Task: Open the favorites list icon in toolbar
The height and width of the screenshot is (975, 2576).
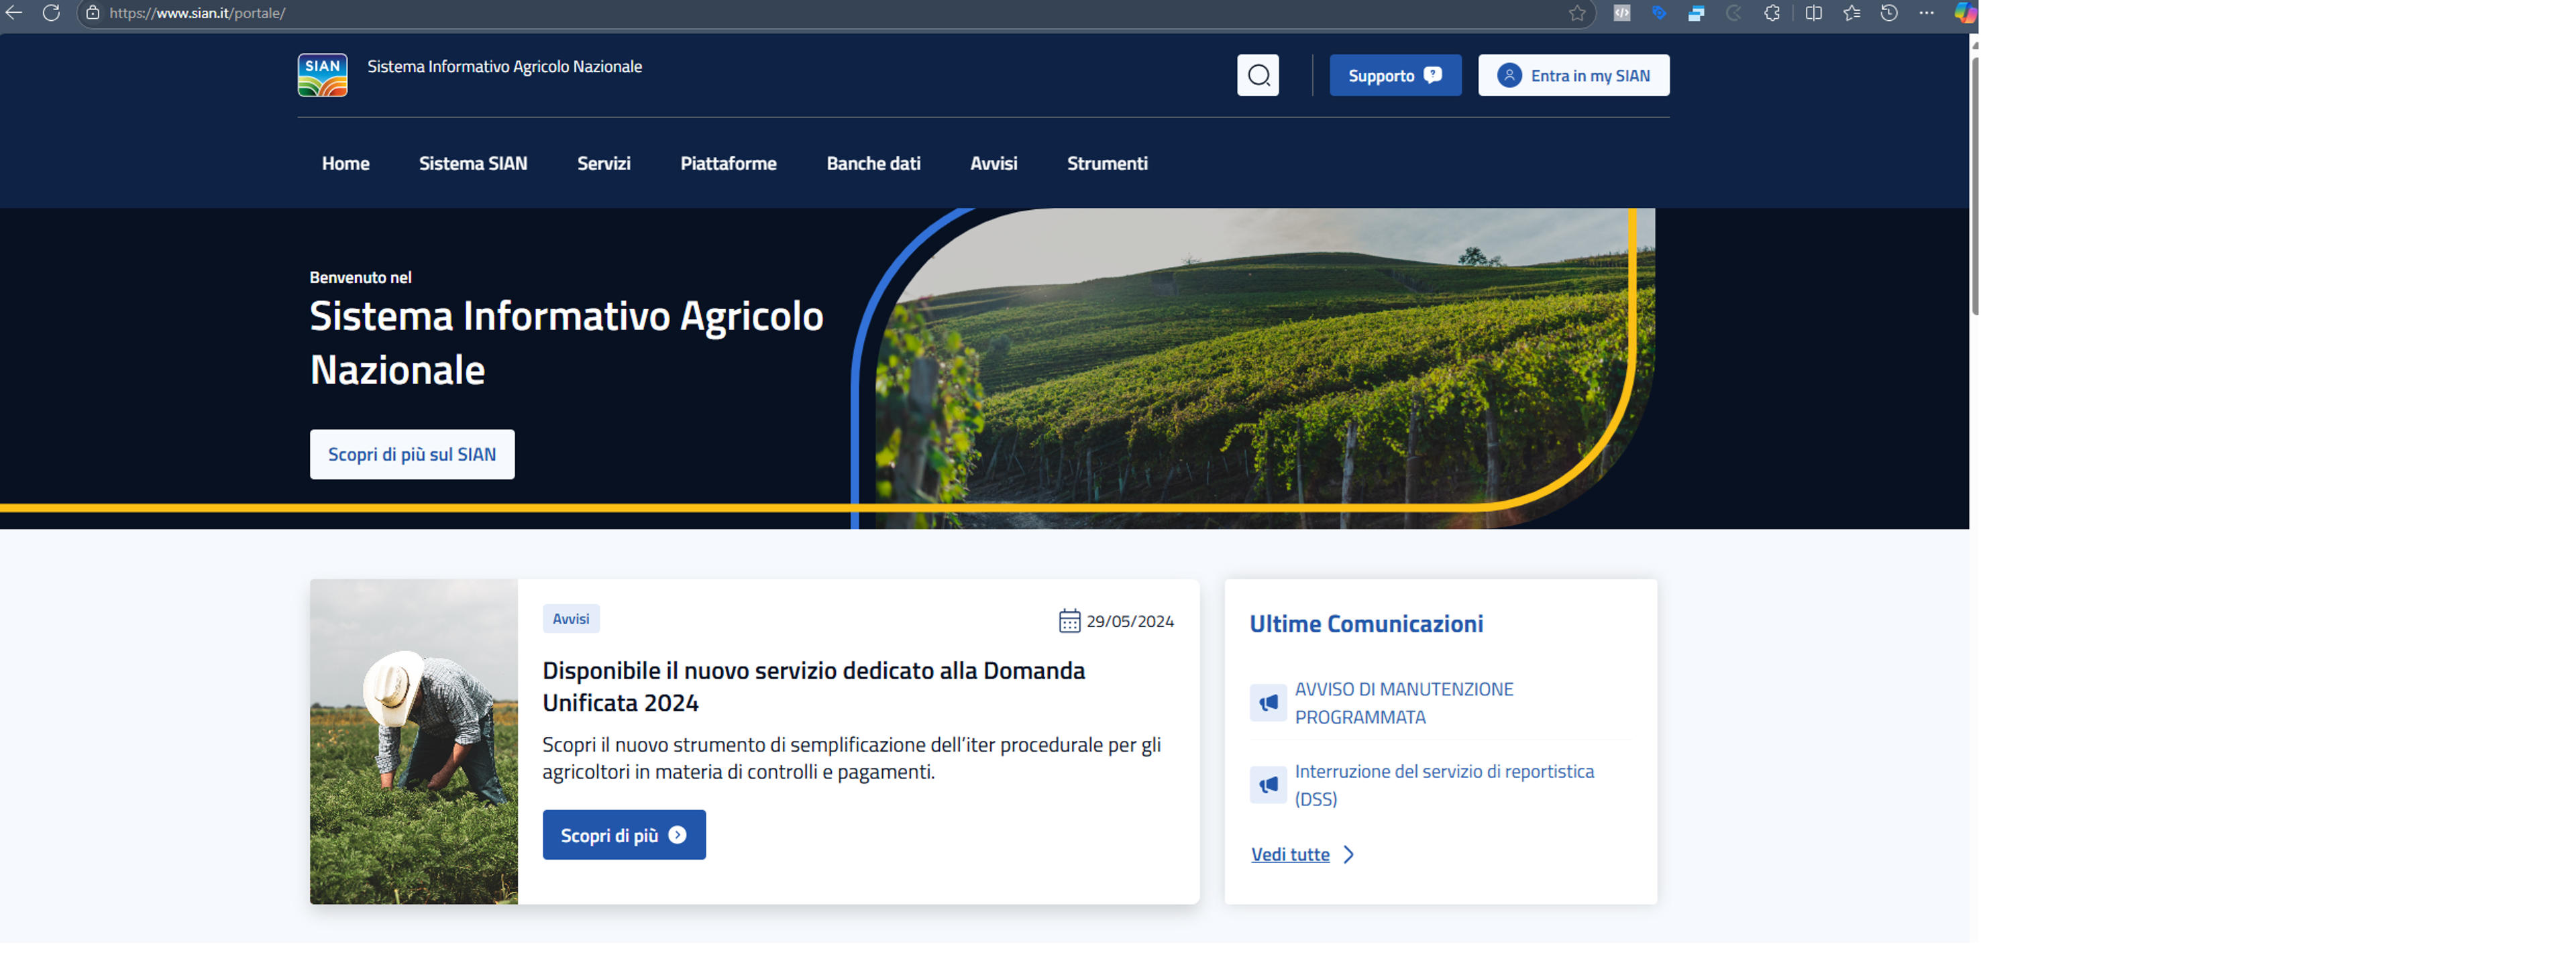Action: tap(1851, 13)
